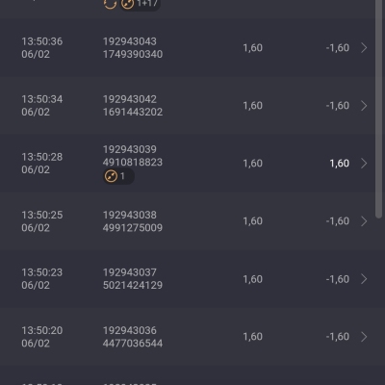Select bet number 192943039

[130, 149]
